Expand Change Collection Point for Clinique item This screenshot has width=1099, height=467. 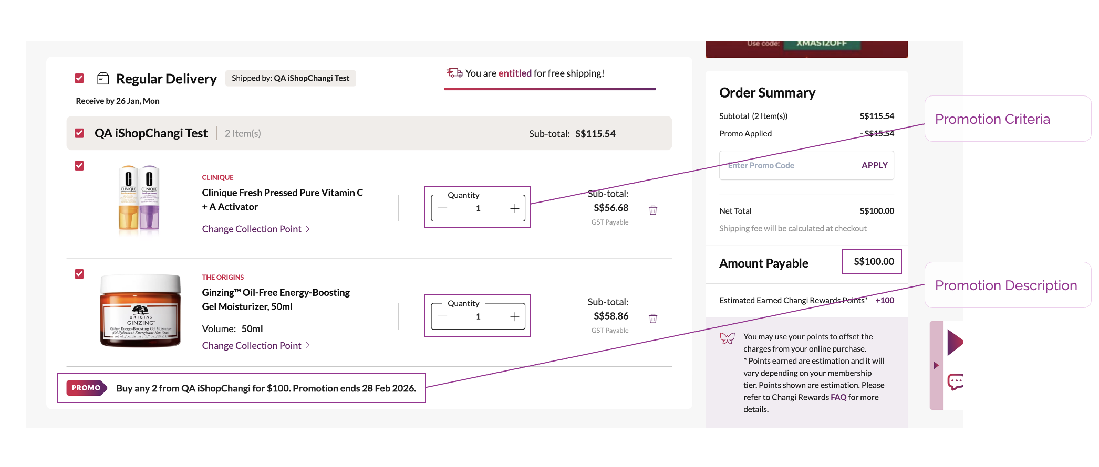pyautogui.click(x=255, y=229)
